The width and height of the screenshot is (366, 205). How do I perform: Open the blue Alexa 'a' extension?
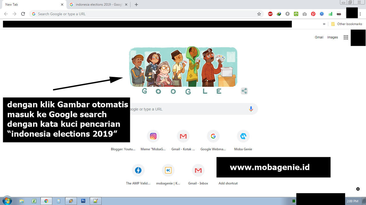coord(322,14)
